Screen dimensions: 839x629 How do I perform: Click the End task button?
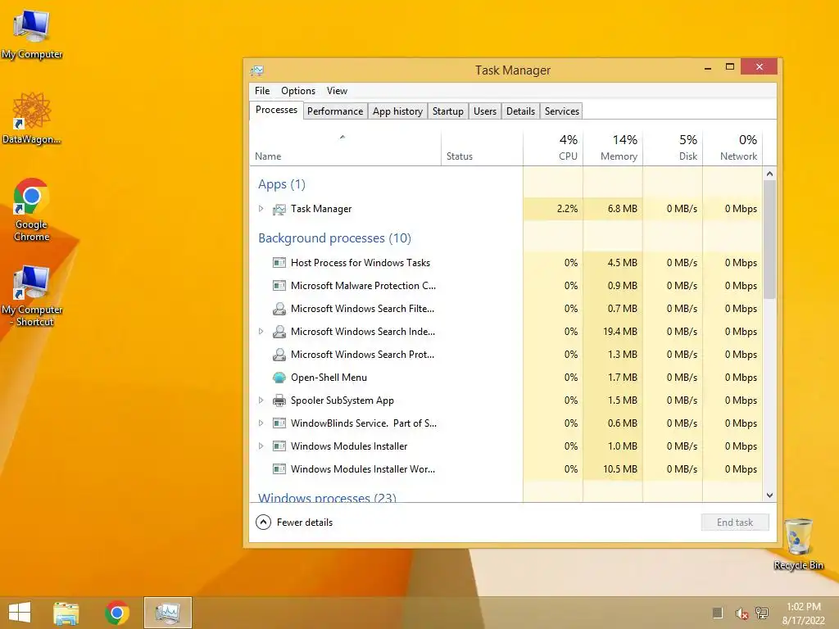click(735, 523)
